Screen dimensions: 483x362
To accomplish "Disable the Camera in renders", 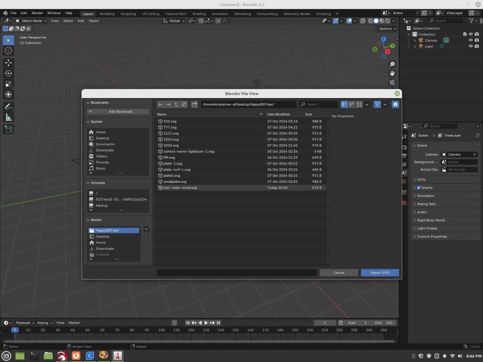I will pos(477,41).
